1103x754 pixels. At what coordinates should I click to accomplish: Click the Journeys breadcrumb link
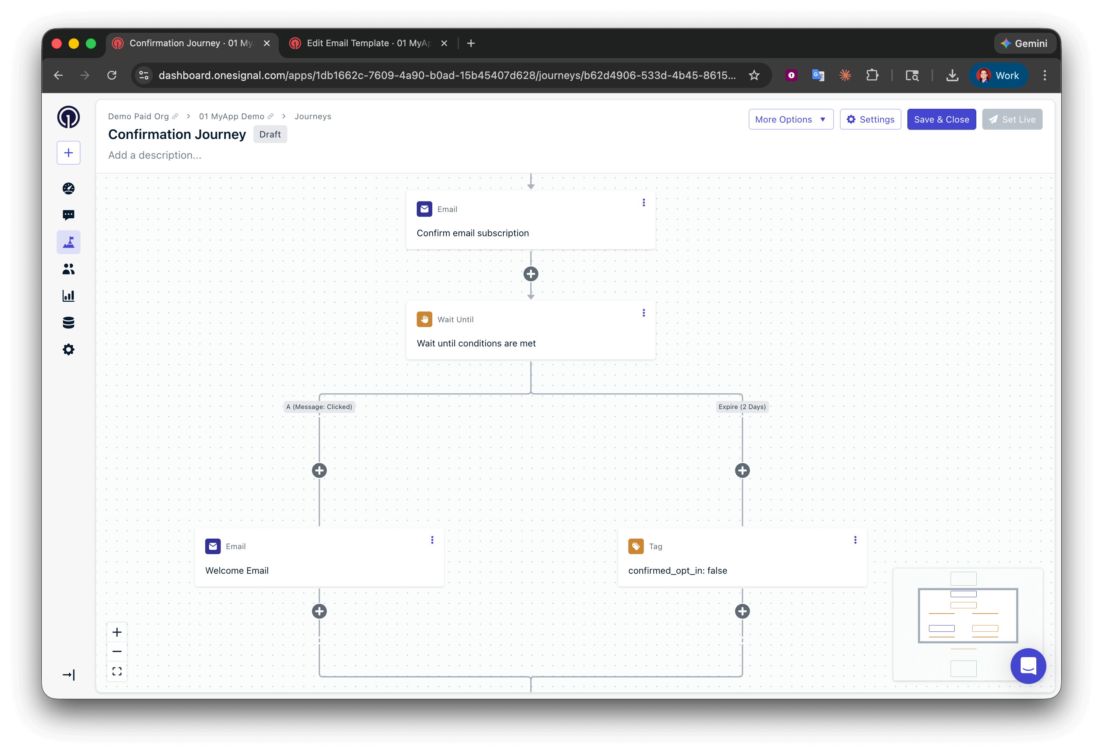pos(313,116)
